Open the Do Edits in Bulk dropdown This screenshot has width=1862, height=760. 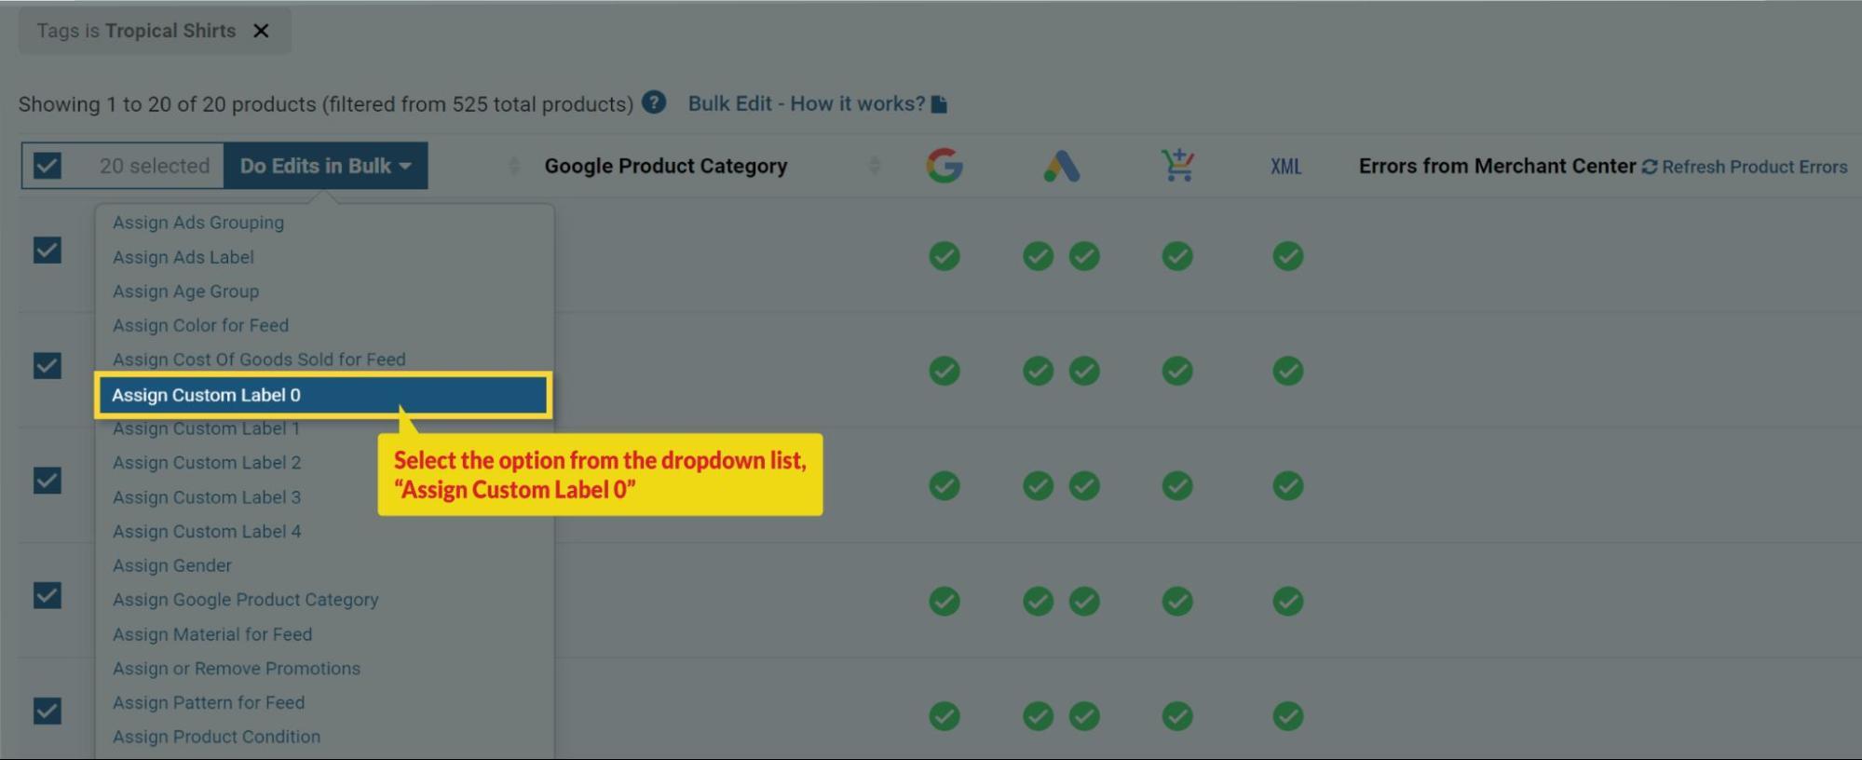coord(325,166)
